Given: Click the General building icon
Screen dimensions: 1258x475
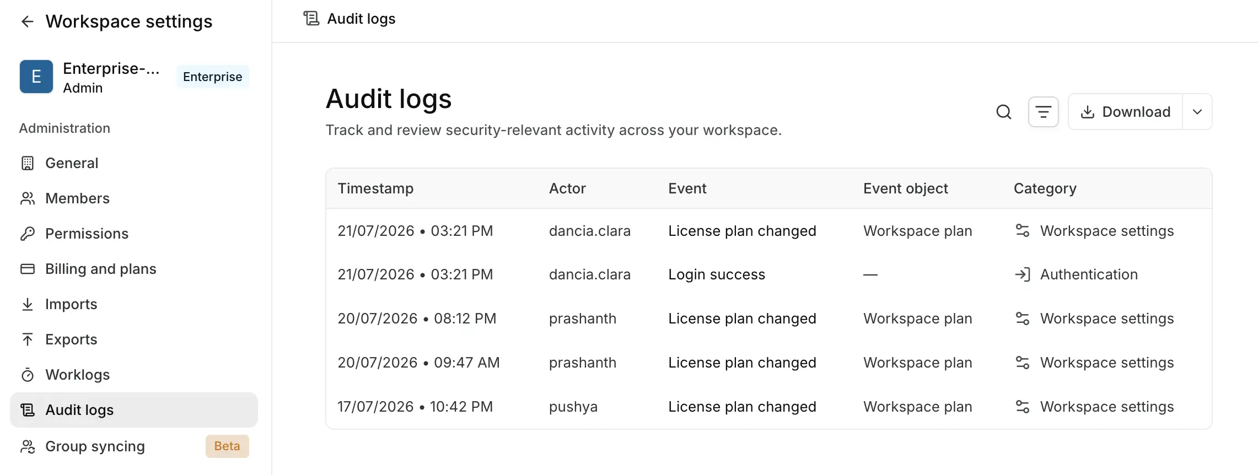Looking at the screenshot, I should (x=28, y=163).
